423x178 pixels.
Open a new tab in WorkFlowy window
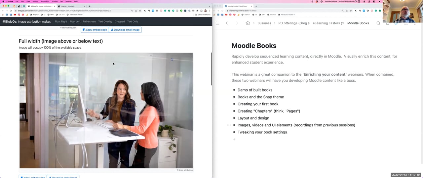pos(256,6)
